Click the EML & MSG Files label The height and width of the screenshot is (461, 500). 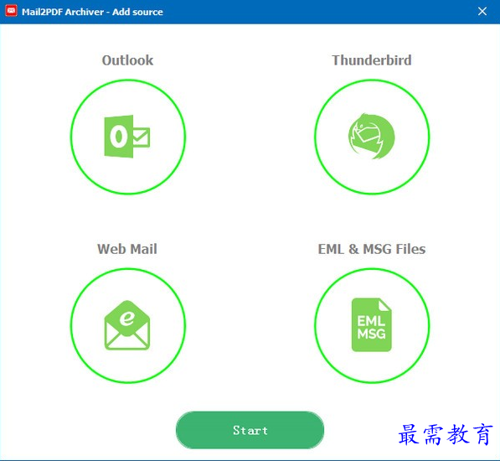[x=372, y=249]
